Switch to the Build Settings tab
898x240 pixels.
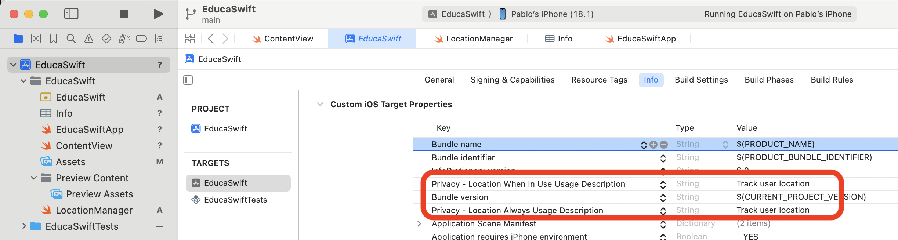point(701,80)
